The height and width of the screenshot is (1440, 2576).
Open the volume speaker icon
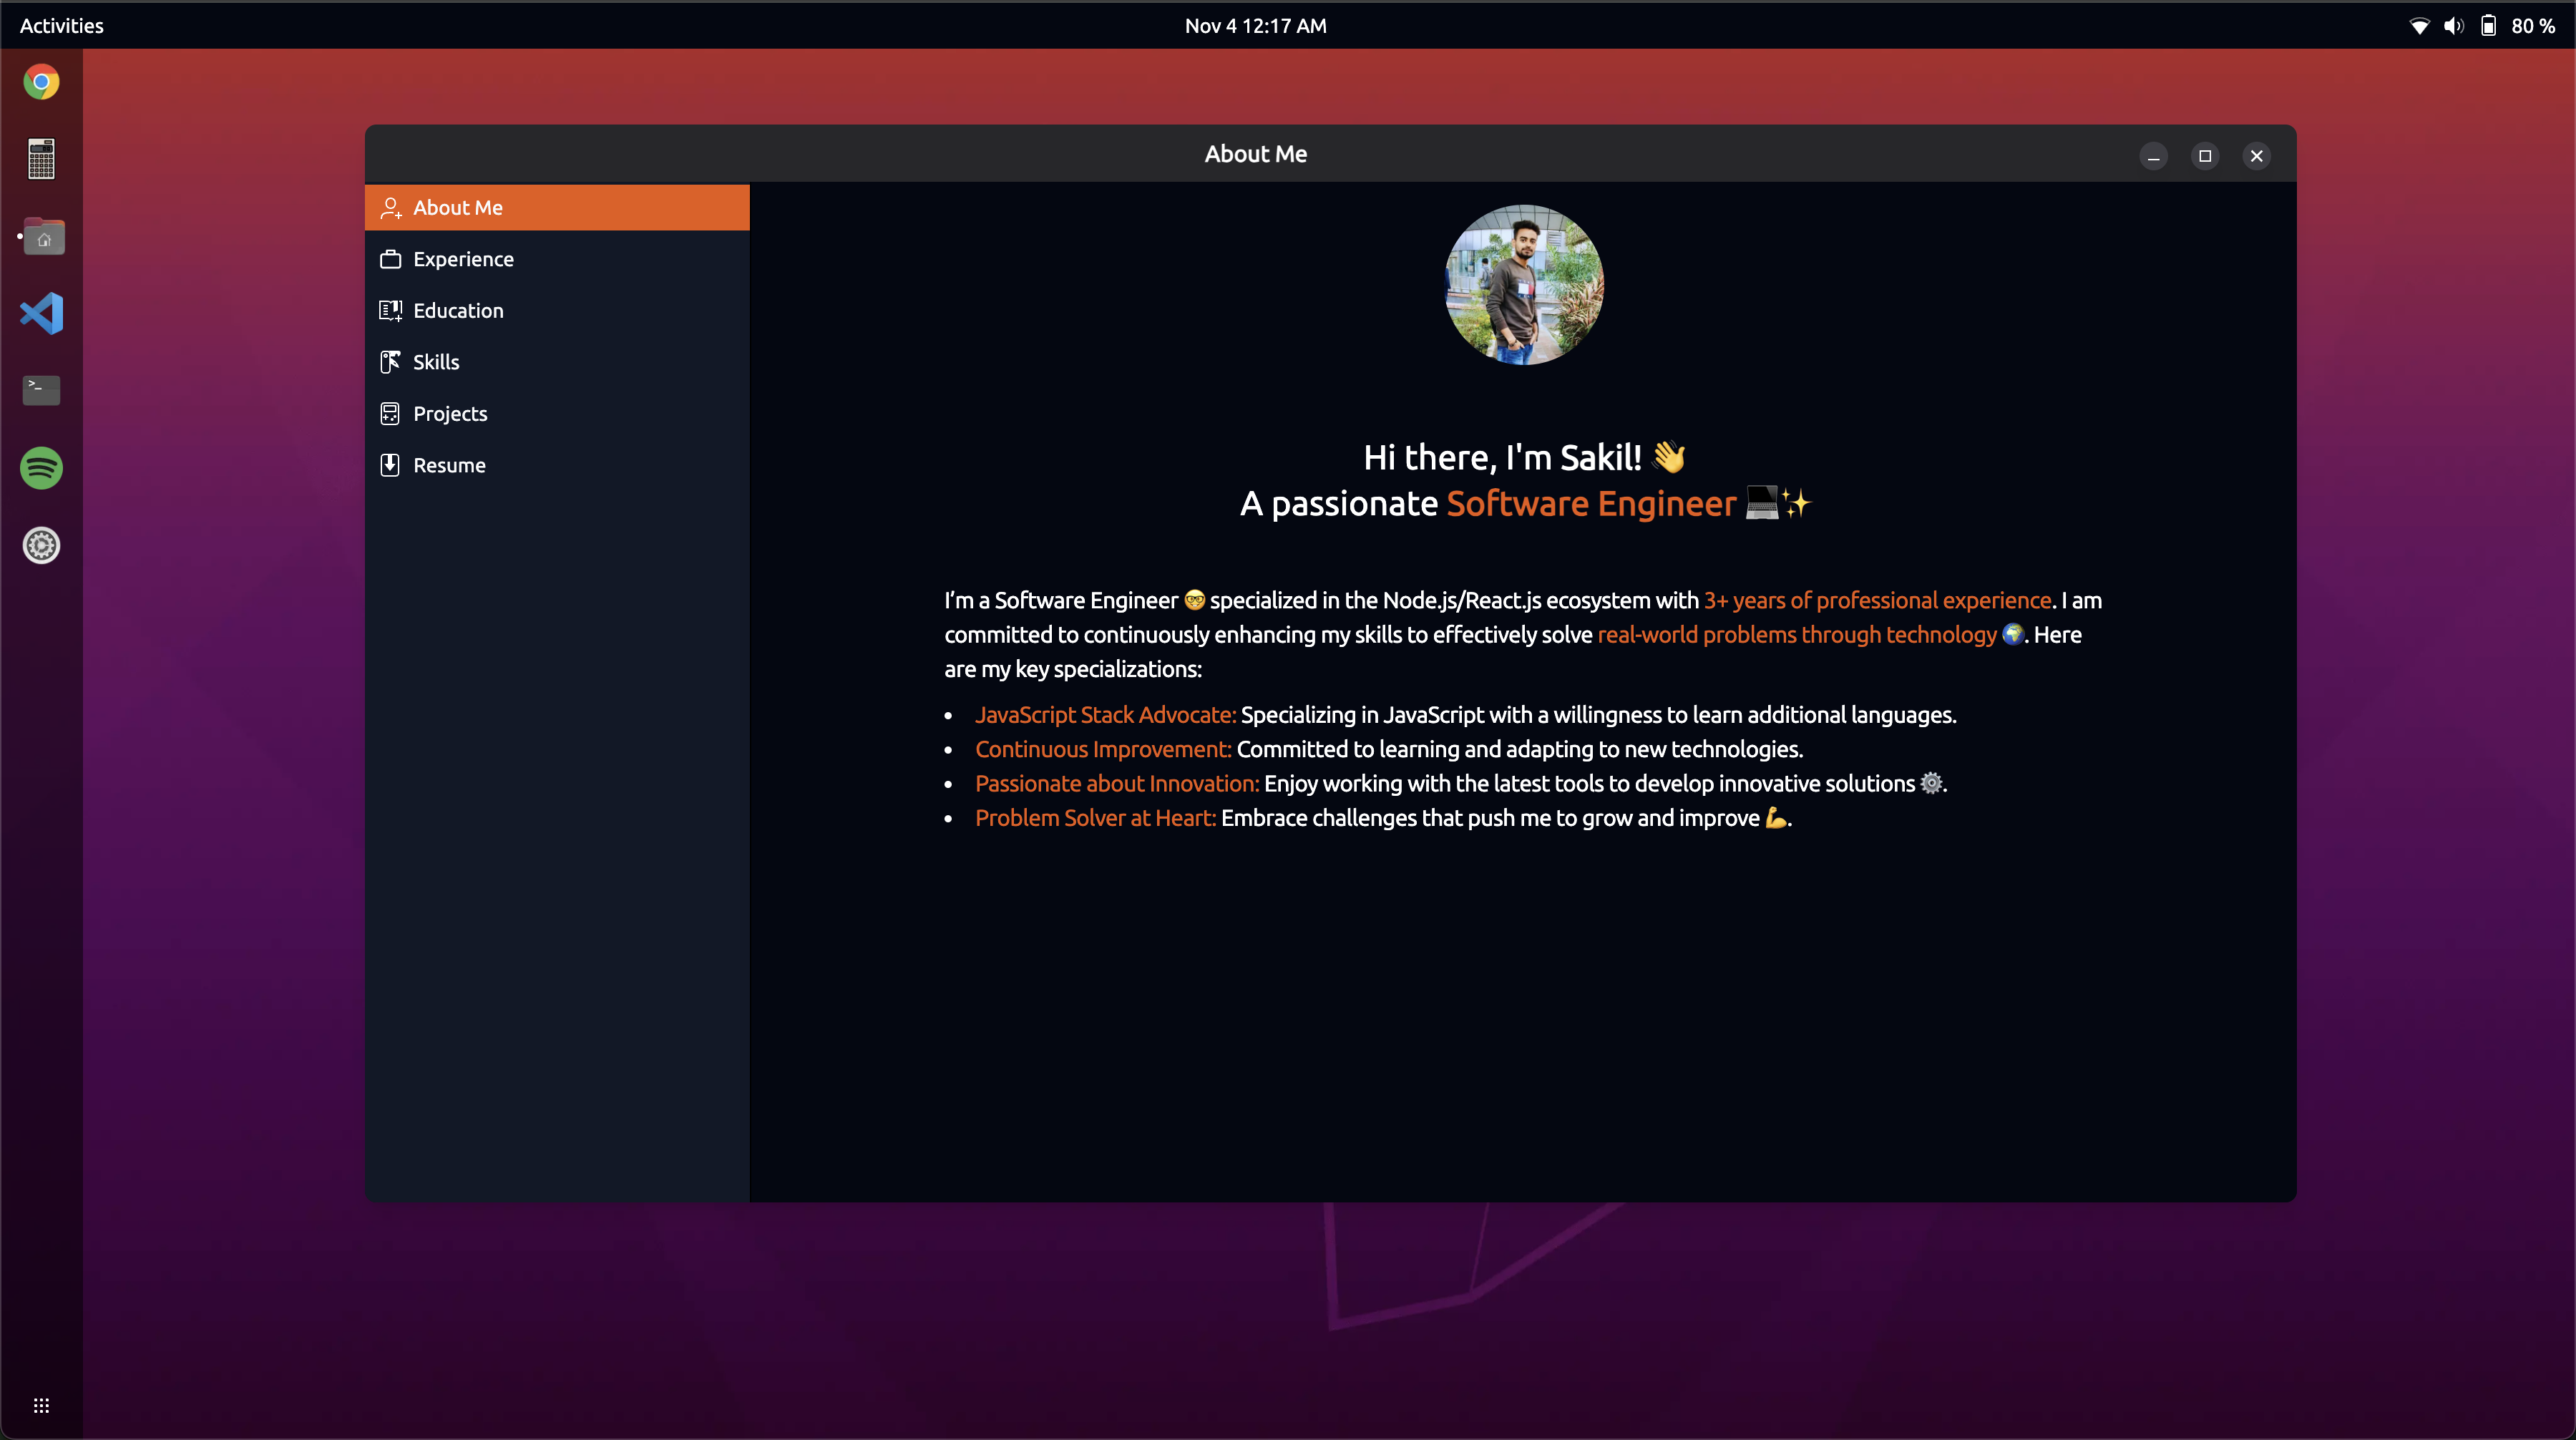tap(2453, 26)
